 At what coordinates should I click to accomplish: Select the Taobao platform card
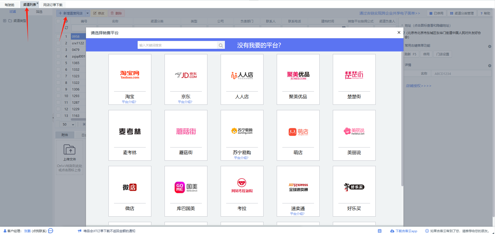[x=130, y=79]
